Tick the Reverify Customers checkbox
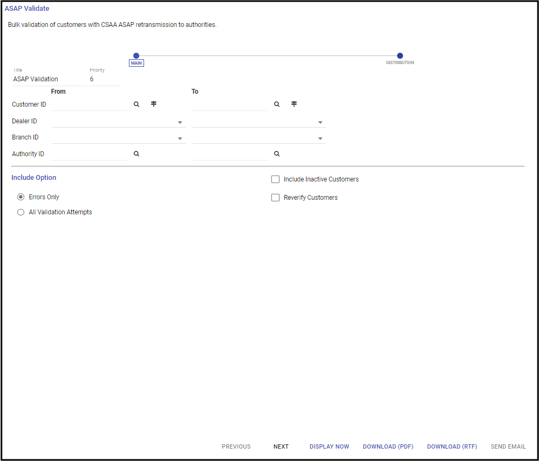539x461 pixels. point(275,198)
